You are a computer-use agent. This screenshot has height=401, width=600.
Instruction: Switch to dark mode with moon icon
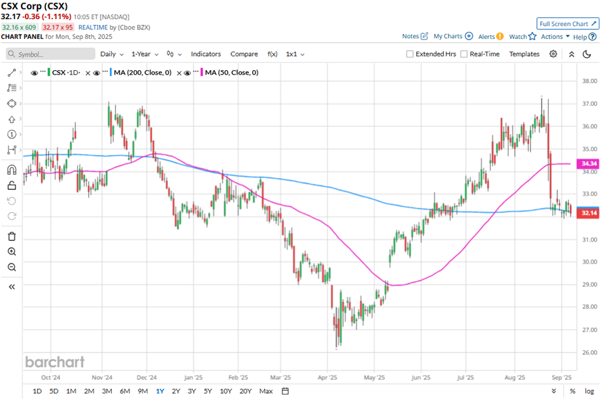(587, 54)
